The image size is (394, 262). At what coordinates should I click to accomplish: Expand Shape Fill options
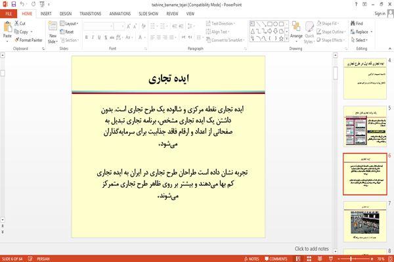pyautogui.click(x=328, y=24)
